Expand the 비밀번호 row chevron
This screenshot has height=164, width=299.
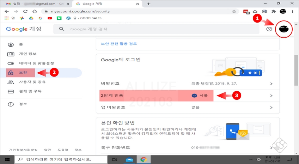[x=271, y=84]
